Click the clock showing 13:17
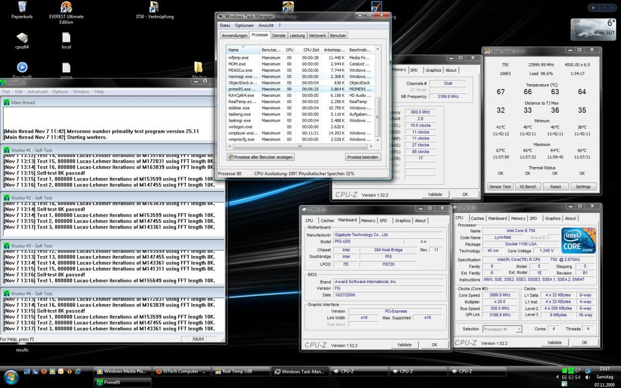Image resolution: width=621 pixels, height=388 pixels. tap(604, 370)
